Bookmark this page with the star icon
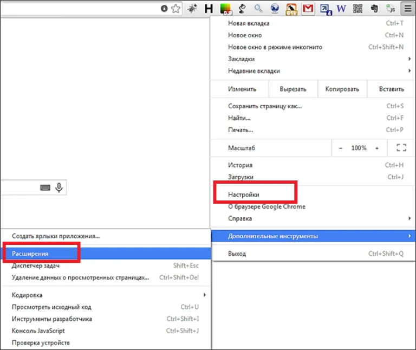Viewport: 416px width, 350px height. [x=175, y=9]
